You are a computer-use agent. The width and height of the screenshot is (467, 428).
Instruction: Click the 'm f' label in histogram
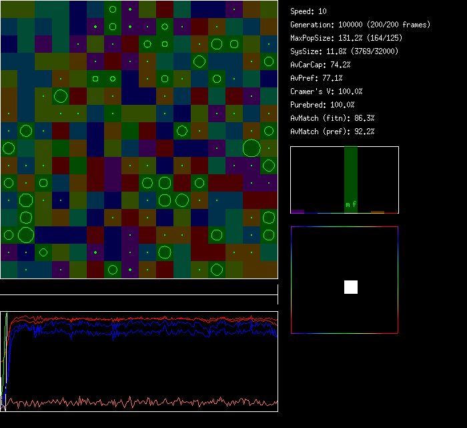tap(351, 204)
